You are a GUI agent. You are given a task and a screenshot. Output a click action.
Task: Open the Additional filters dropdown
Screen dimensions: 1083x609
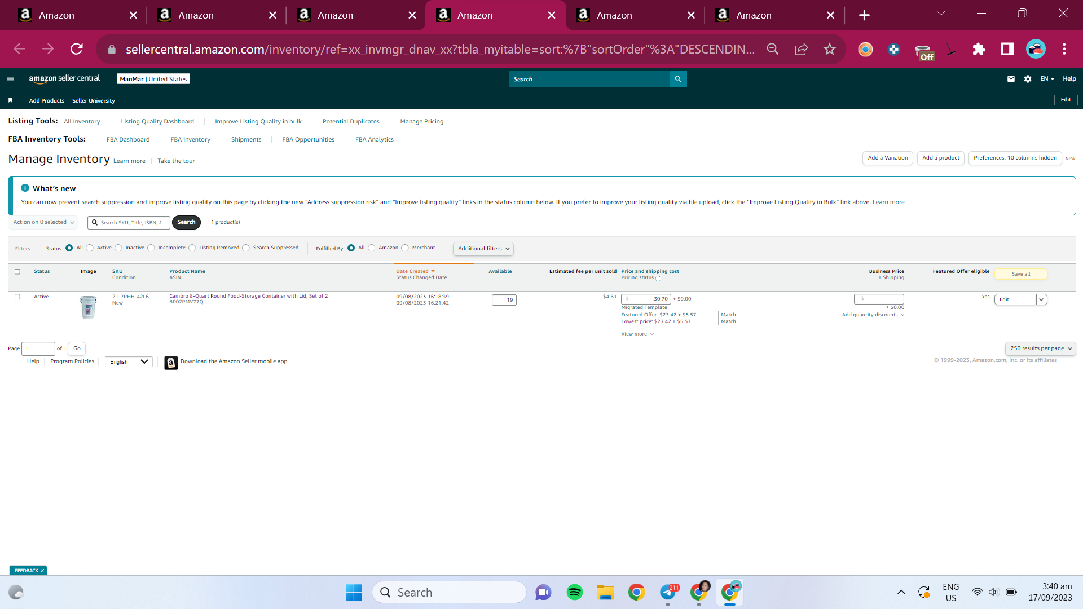(483, 249)
